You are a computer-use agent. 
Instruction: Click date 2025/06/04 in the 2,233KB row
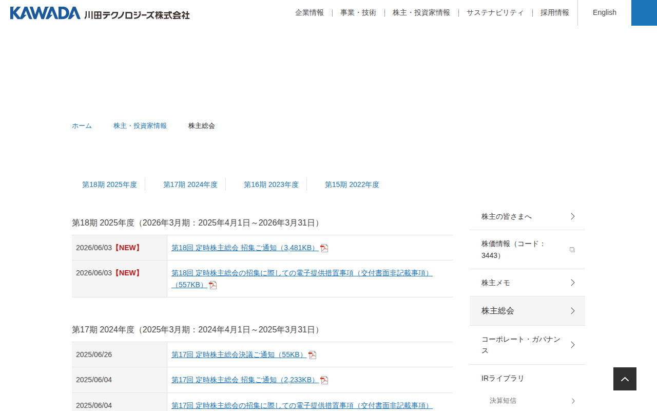coord(94,380)
